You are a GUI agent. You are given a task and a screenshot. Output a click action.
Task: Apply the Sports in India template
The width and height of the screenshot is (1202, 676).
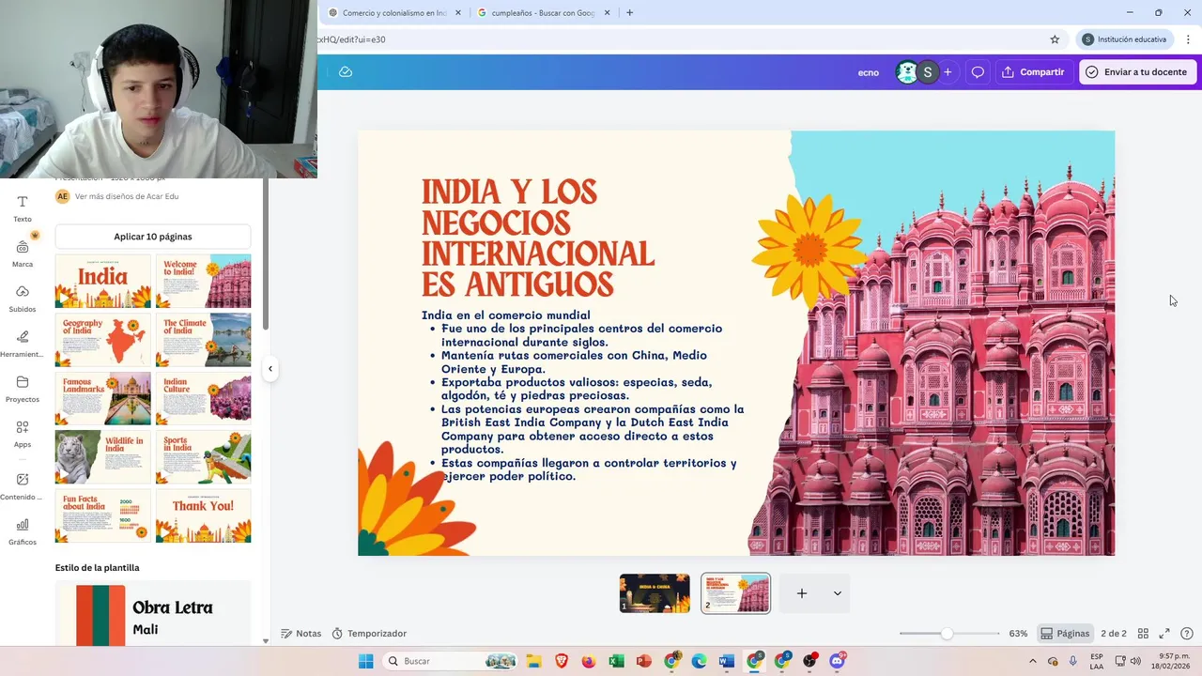[203, 457]
